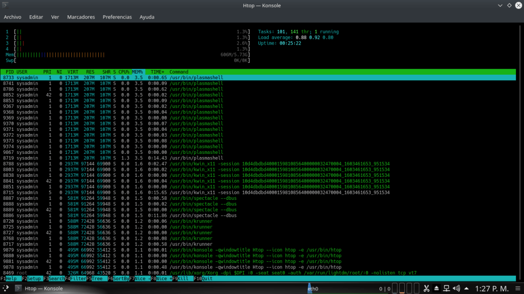The width and height of the screenshot is (524, 294).
Task: Open the Archivo menu
Action: pos(12,17)
